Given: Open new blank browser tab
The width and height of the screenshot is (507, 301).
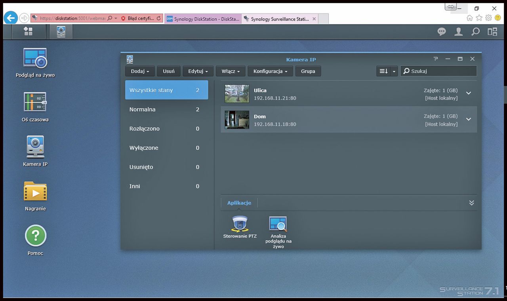Looking at the screenshot, I should (323, 19).
